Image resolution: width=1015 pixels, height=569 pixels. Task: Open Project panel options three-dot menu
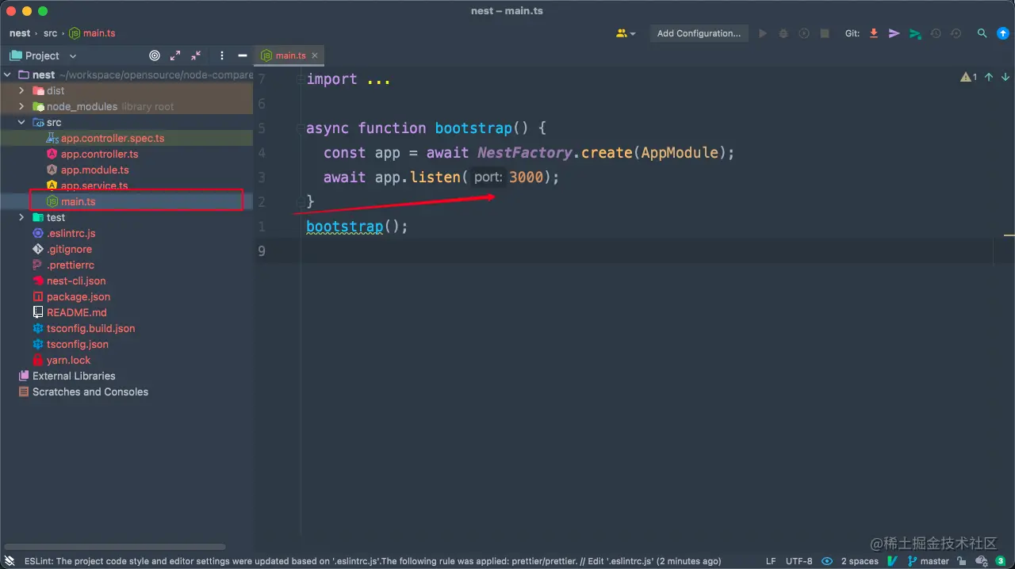[x=222, y=55]
